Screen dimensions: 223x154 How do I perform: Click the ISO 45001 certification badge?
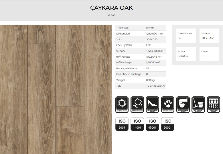click(x=153, y=124)
